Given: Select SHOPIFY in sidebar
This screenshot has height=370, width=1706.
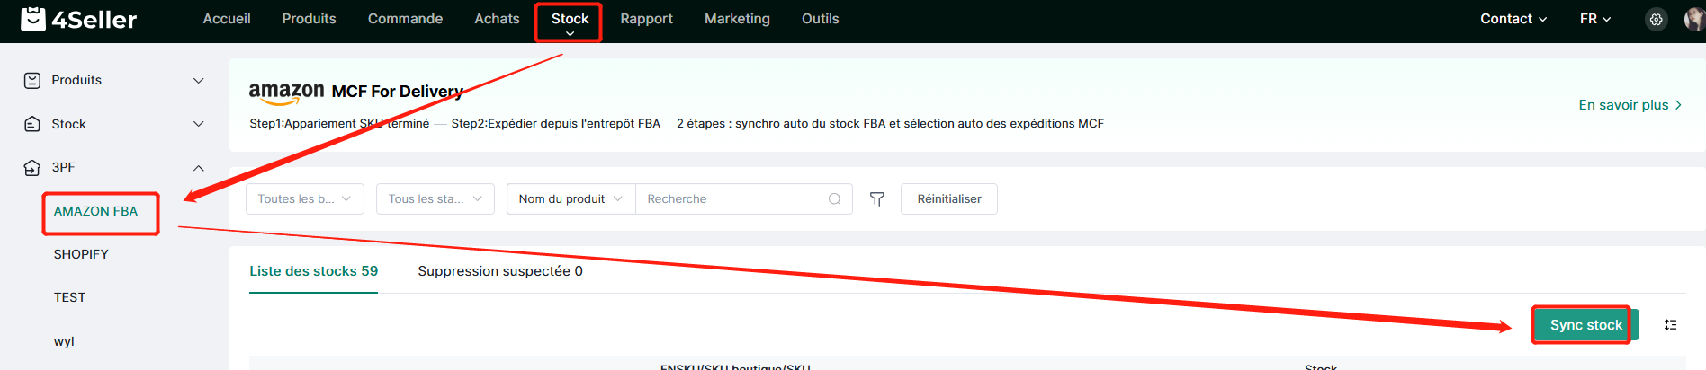Looking at the screenshot, I should point(81,254).
